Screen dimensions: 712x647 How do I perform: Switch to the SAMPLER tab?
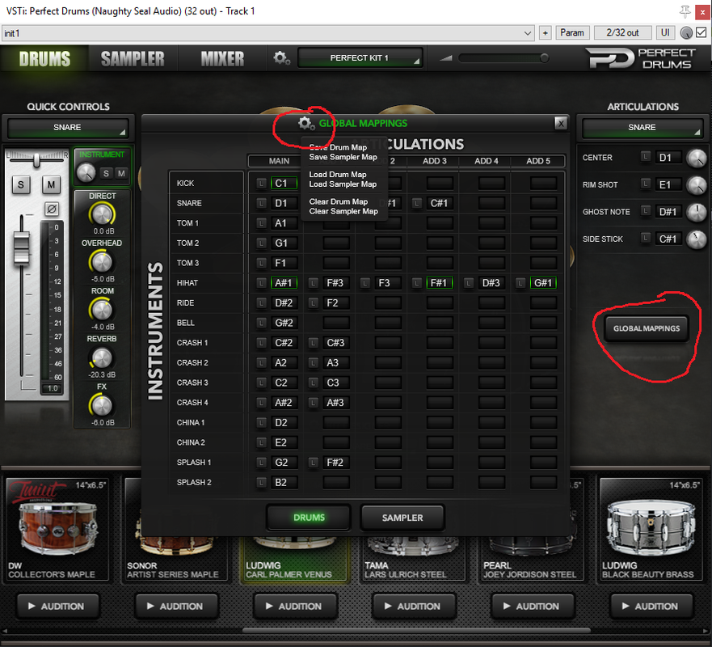click(x=133, y=58)
